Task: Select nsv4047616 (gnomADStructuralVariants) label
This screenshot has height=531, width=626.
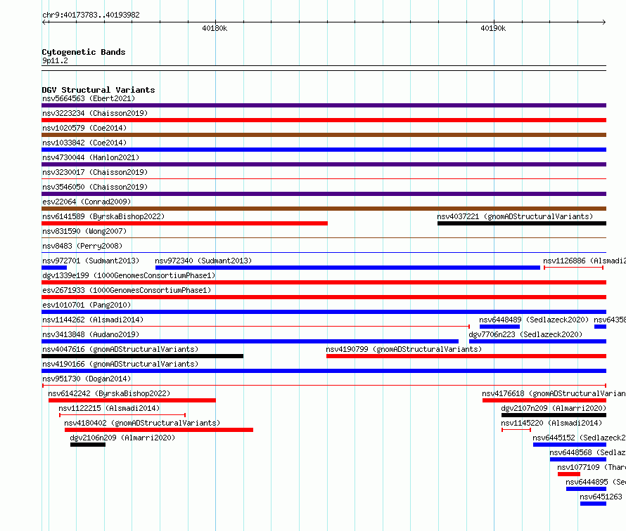Action: pyautogui.click(x=120, y=349)
